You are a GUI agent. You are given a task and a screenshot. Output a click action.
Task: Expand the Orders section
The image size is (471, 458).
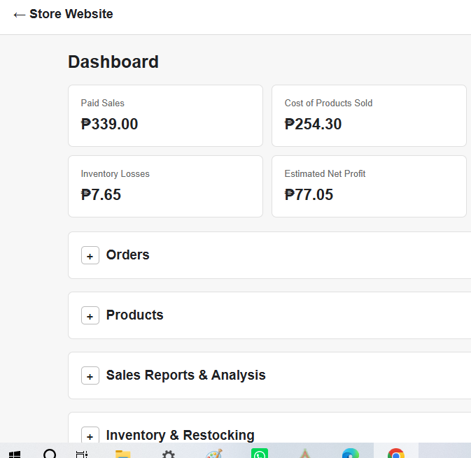90,255
